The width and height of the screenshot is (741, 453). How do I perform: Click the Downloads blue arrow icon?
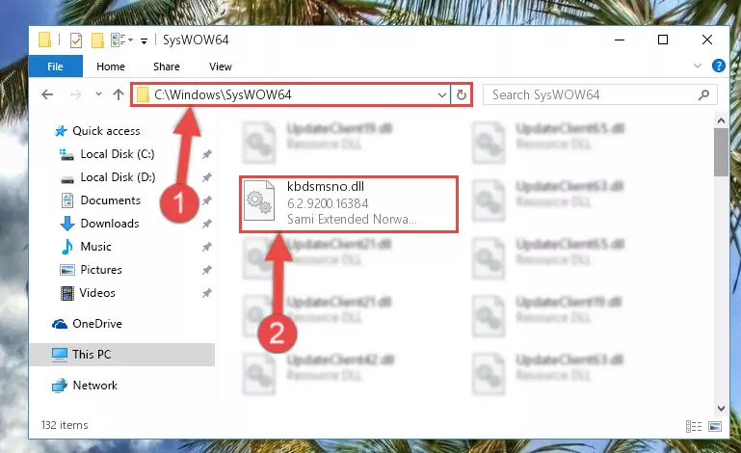pyautogui.click(x=67, y=224)
